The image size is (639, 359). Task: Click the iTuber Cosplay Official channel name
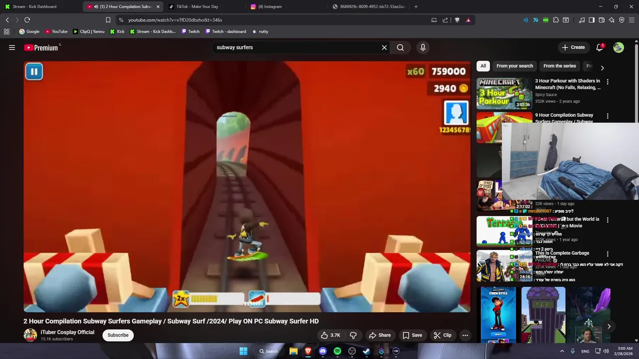pyautogui.click(x=67, y=332)
